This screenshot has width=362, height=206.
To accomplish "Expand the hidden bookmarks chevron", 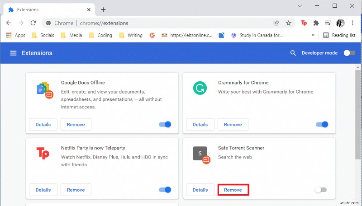I will 313,35.
